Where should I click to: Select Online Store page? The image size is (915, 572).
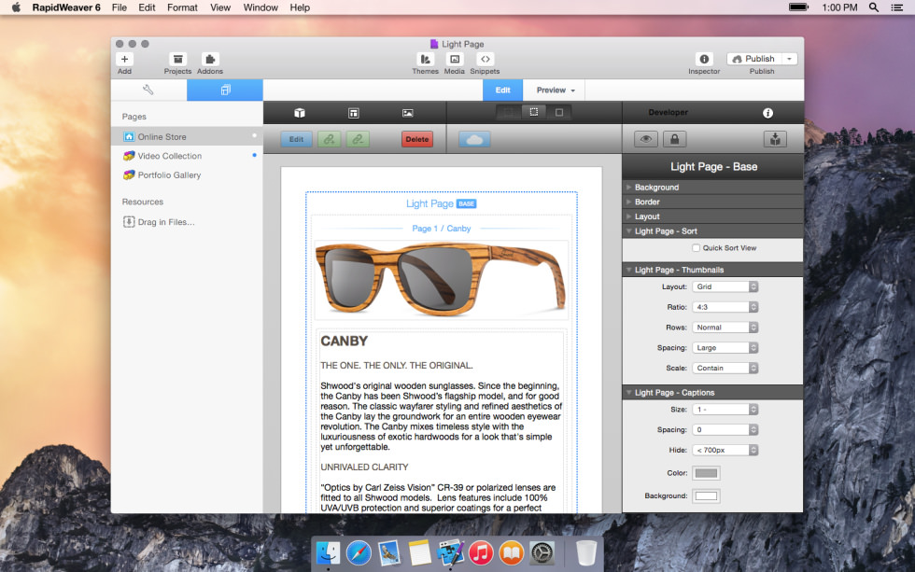pos(187,136)
